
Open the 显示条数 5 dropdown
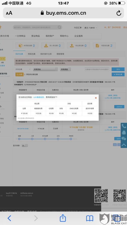25,145
